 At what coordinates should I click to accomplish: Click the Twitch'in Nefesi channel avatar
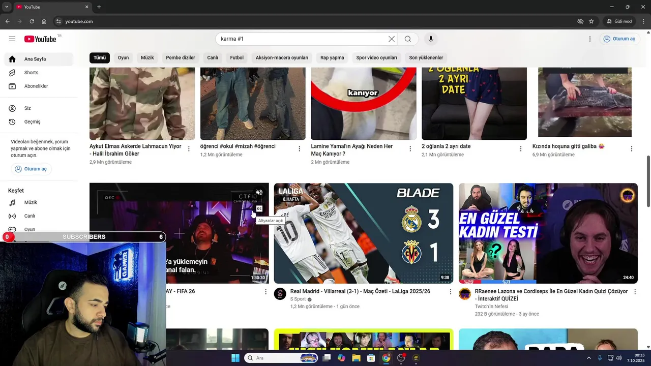coord(465,294)
